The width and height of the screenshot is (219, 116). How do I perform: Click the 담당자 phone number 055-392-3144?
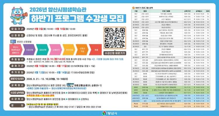pos(93,107)
